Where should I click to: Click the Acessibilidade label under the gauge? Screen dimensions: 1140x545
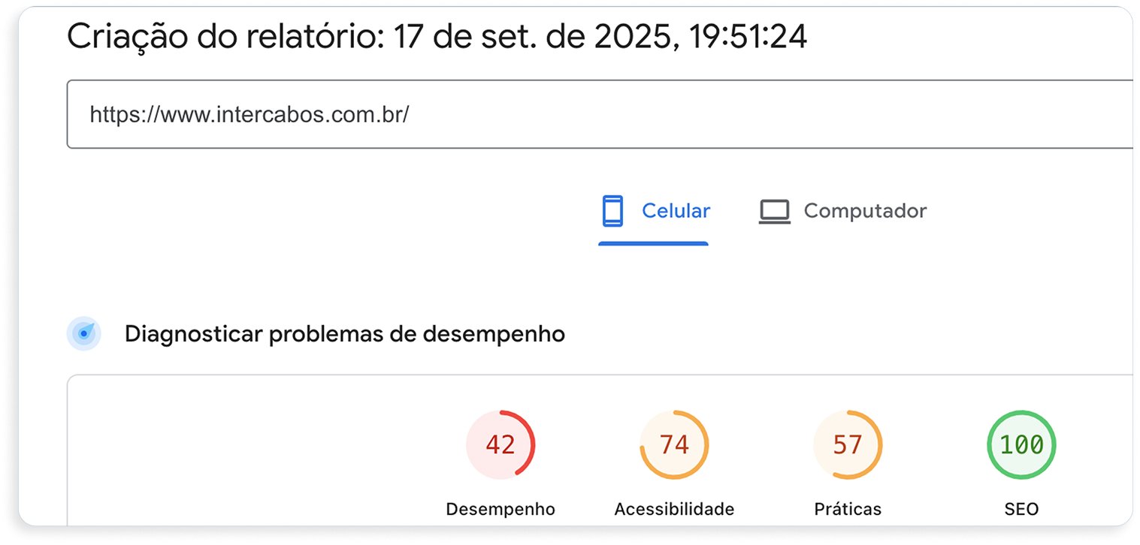click(674, 509)
